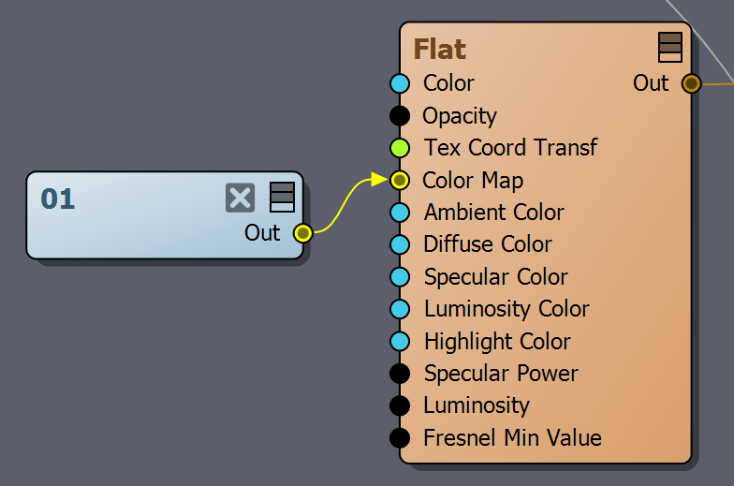Viewport: 734px width, 486px height.
Task: Select the Ambient Color port
Action: point(400,212)
